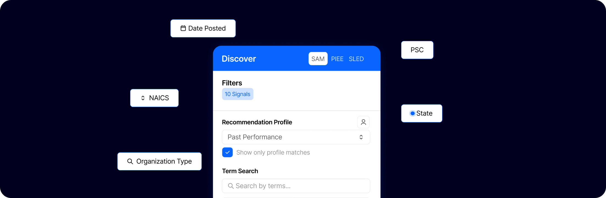Click the up-down arrows icon on NAICS
Viewport: 606px width, 198px height.
click(143, 98)
